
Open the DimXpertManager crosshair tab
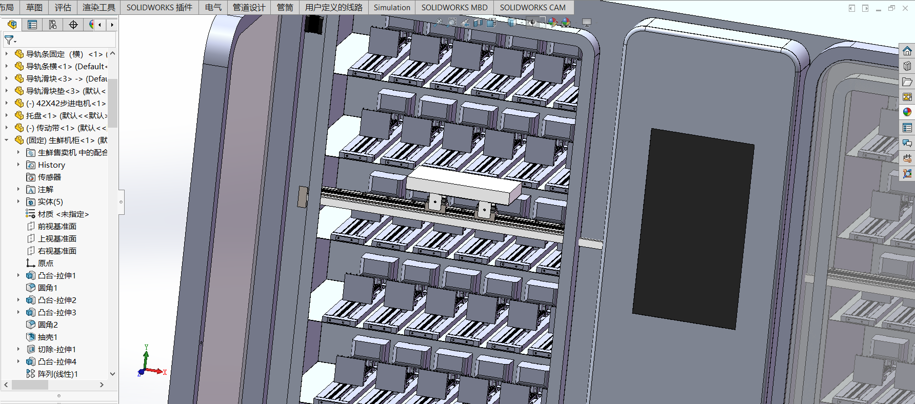[73, 25]
